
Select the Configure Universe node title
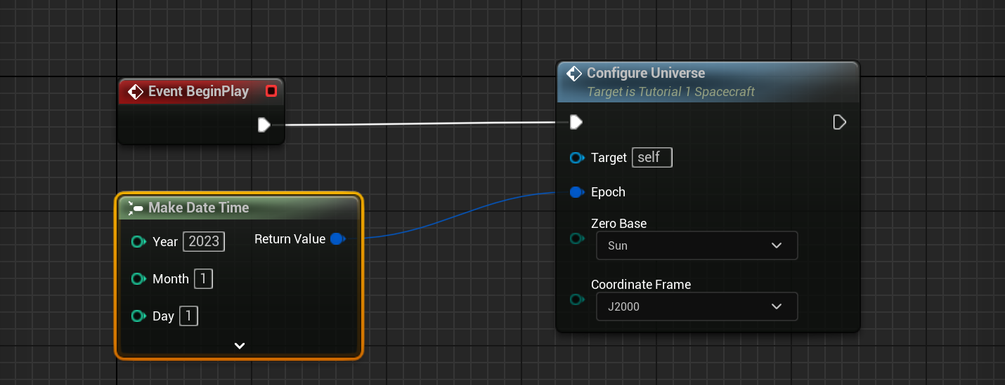click(x=646, y=73)
